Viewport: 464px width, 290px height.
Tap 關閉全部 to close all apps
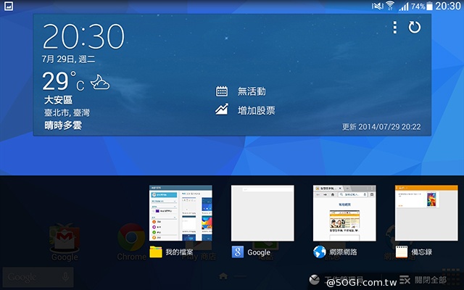click(423, 280)
